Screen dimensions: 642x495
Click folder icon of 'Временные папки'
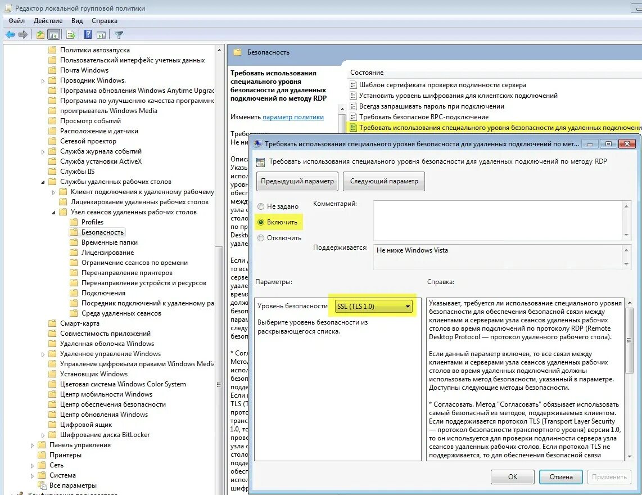73,242
